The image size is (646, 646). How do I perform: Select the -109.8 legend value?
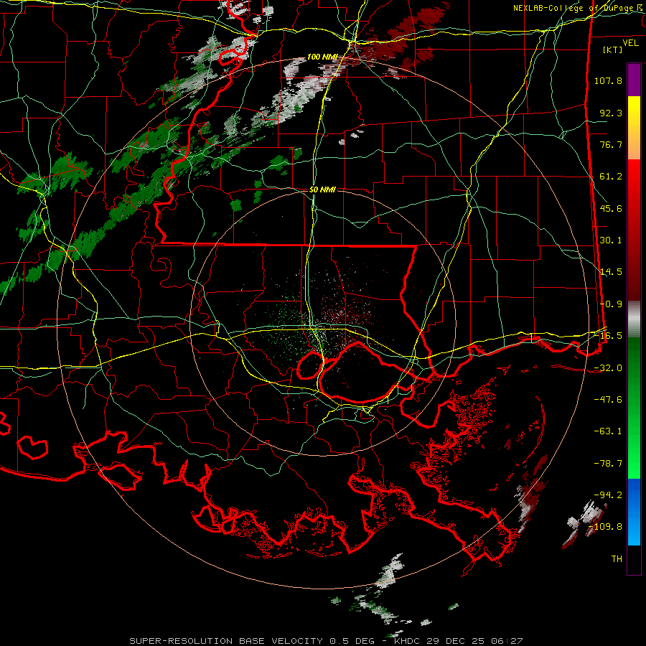[605, 527]
